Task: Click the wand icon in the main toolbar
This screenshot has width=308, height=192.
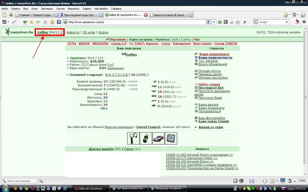Action: [x=14, y=22]
